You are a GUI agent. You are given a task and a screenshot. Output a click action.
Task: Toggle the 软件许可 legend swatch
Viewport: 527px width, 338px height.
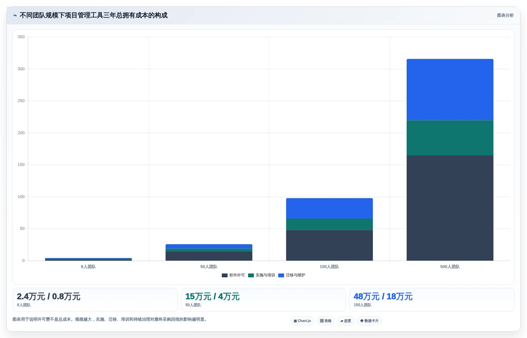coord(225,275)
